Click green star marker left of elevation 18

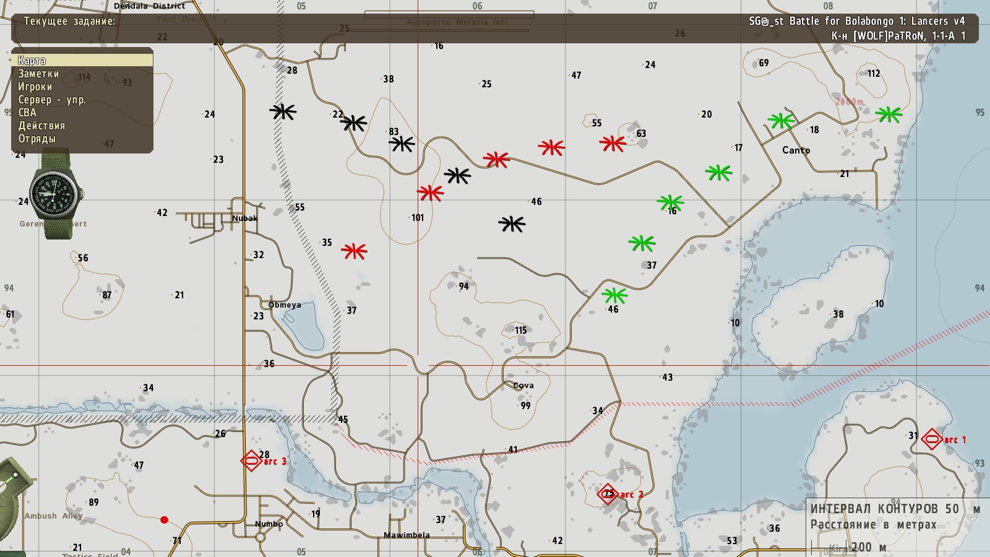click(781, 121)
